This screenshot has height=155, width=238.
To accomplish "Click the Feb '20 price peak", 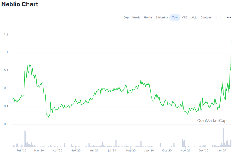I will pos(29,65).
